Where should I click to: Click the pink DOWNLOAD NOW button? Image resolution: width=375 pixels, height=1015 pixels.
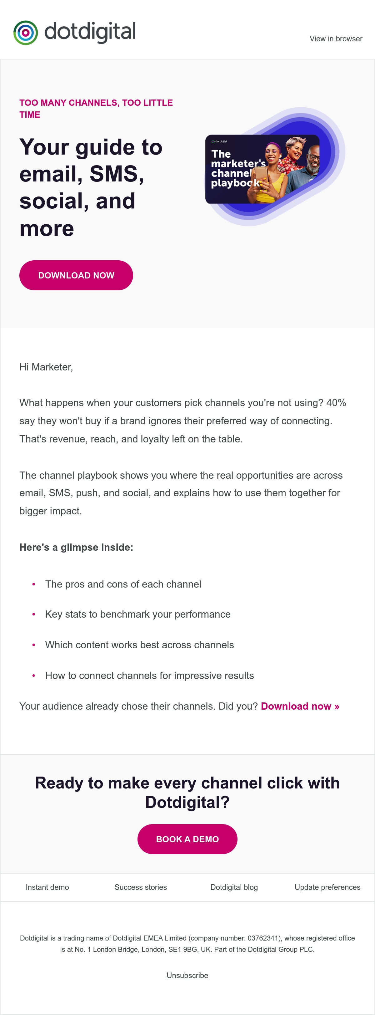pos(76,275)
